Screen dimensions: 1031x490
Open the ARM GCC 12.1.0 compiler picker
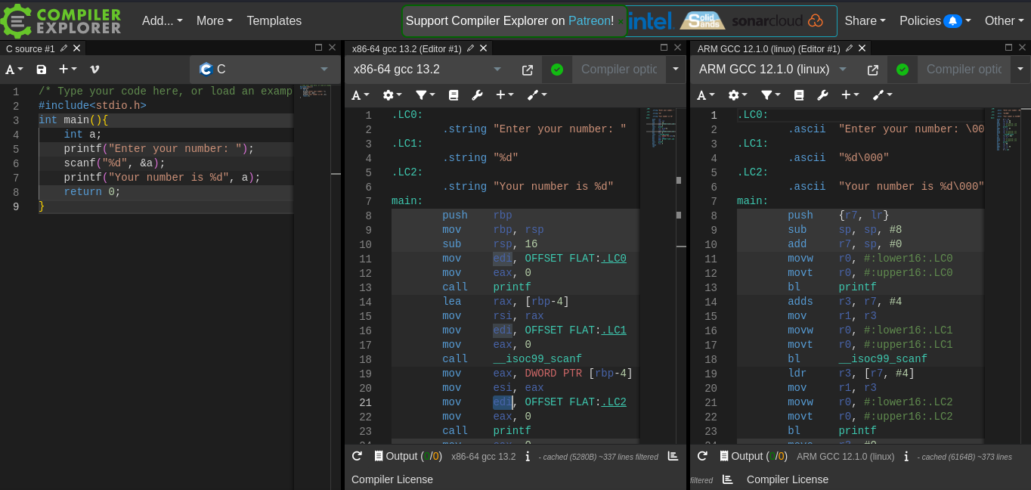(x=774, y=70)
